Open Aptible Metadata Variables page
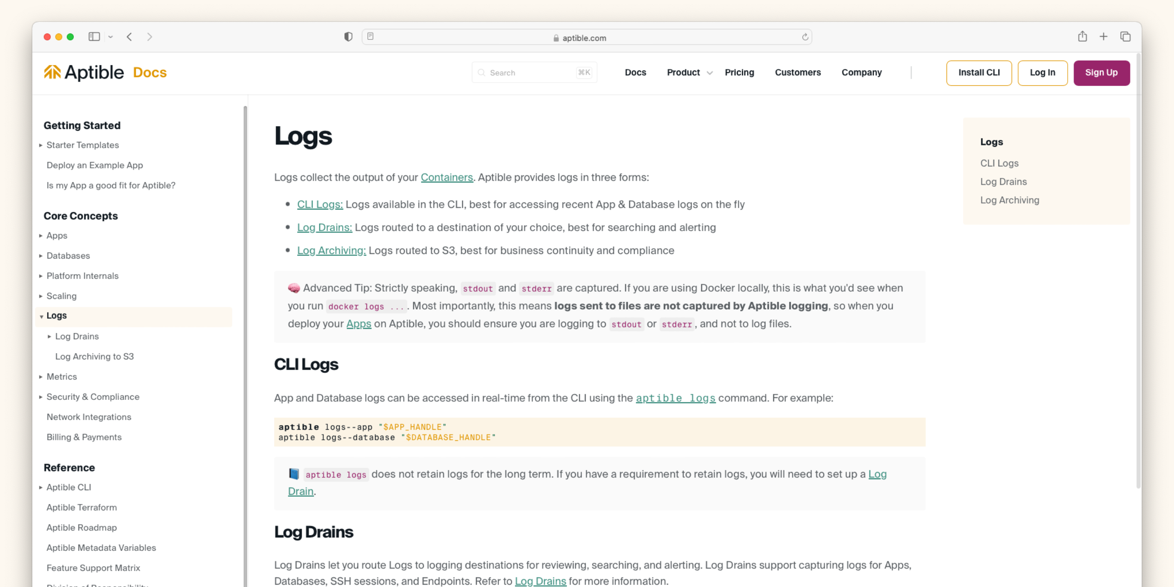This screenshot has width=1174, height=587. coord(101,548)
